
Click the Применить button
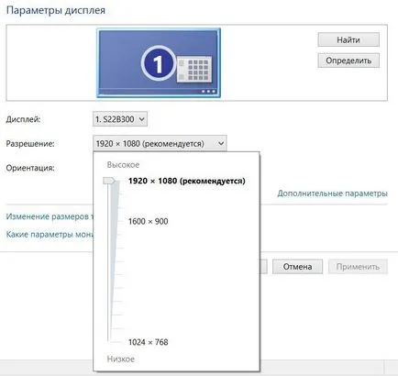(358, 267)
